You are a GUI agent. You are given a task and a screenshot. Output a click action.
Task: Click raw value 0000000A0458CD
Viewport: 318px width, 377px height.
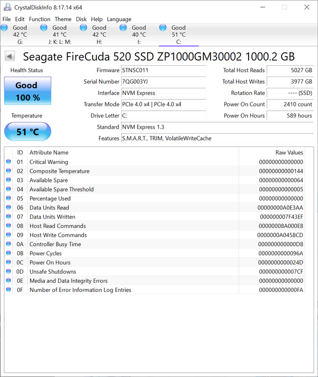click(280, 235)
